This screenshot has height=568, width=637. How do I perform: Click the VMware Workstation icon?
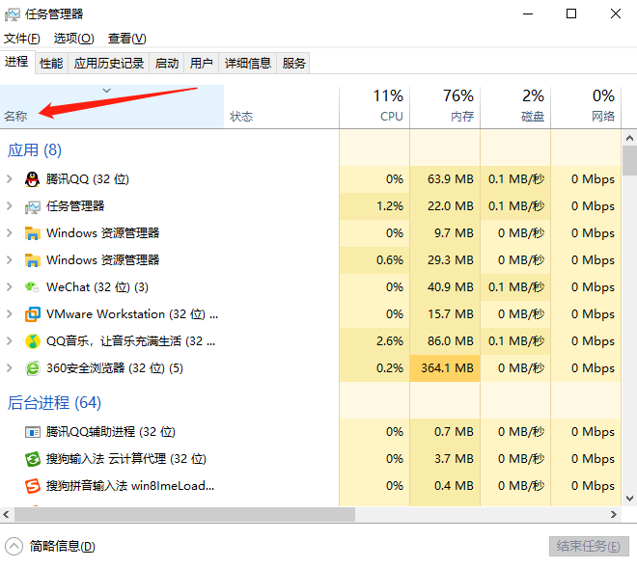tap(32, 314)
